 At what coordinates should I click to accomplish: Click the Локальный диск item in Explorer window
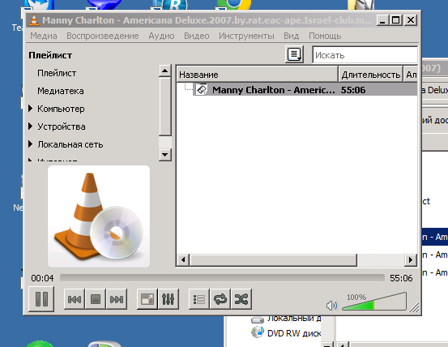tap(286, 319)
